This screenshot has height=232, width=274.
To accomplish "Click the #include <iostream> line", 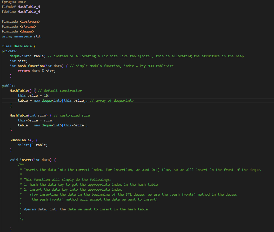I will pyautogui.click(x=21, y=21).
